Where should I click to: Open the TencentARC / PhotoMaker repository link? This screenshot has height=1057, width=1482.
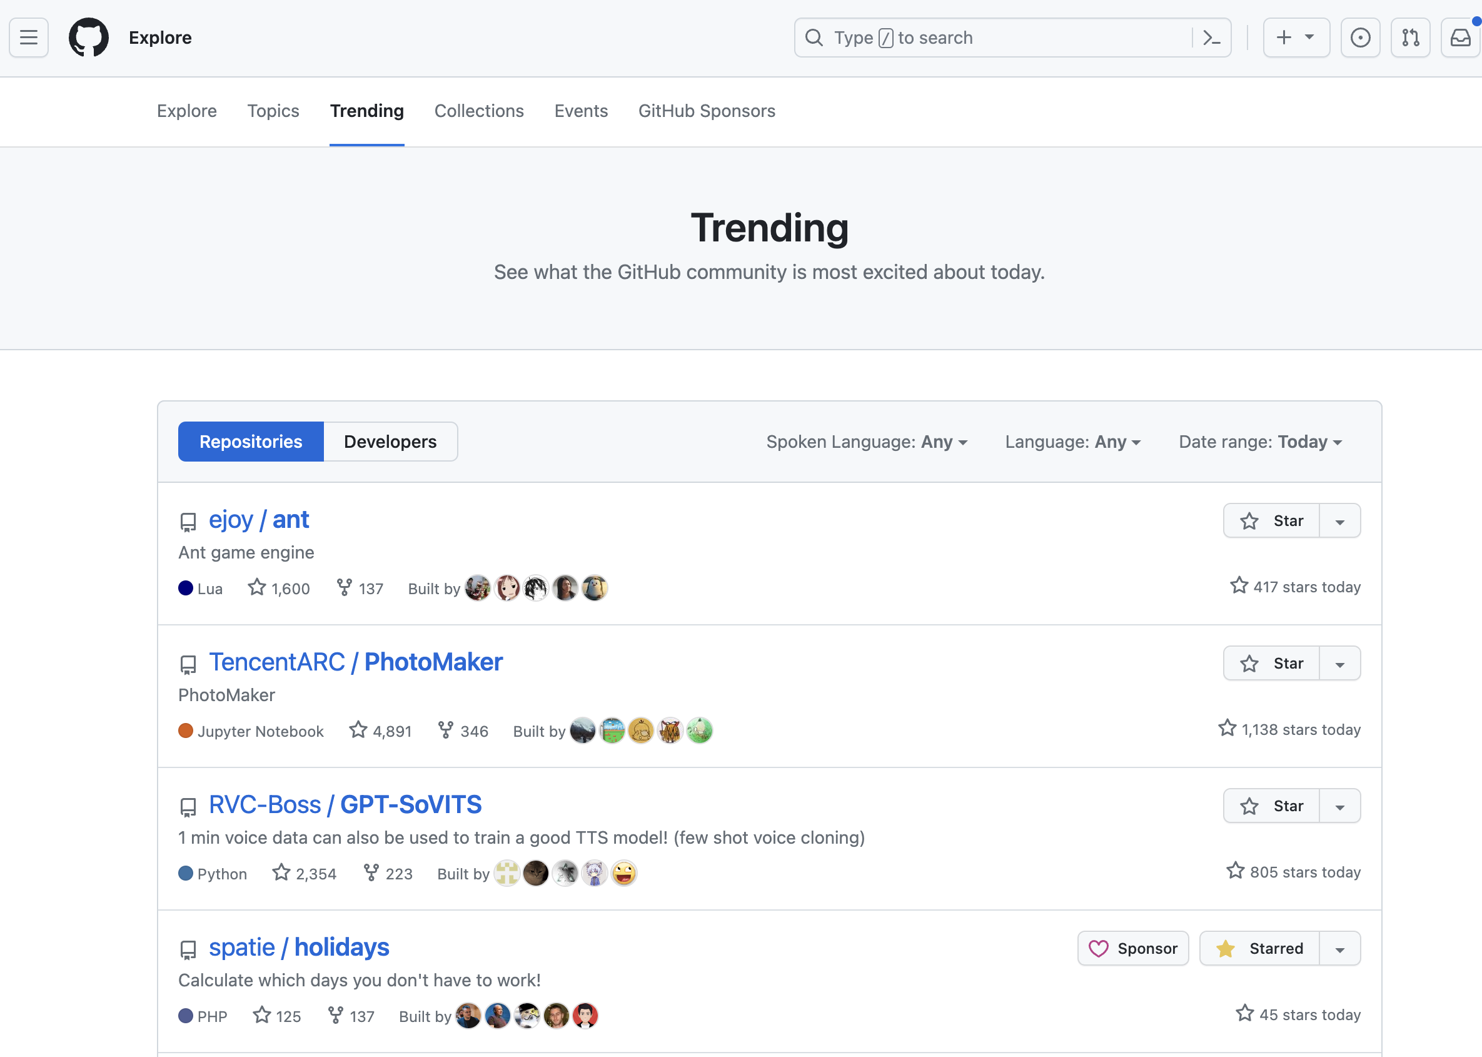click(356, 662)
